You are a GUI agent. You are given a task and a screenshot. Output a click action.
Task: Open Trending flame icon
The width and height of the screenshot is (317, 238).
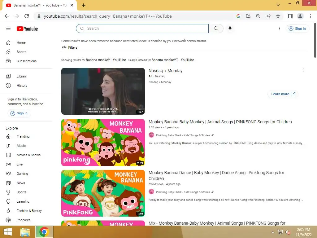[x=8, y=136]
